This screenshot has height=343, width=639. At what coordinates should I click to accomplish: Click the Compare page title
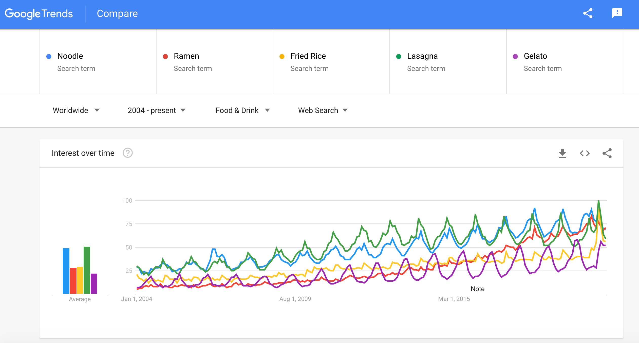click(x=117, y=14)
